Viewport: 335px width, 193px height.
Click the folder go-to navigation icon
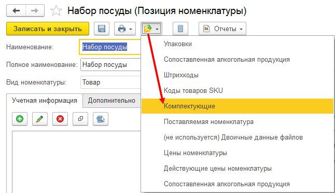pyautogui.click(x=151, y=29)
